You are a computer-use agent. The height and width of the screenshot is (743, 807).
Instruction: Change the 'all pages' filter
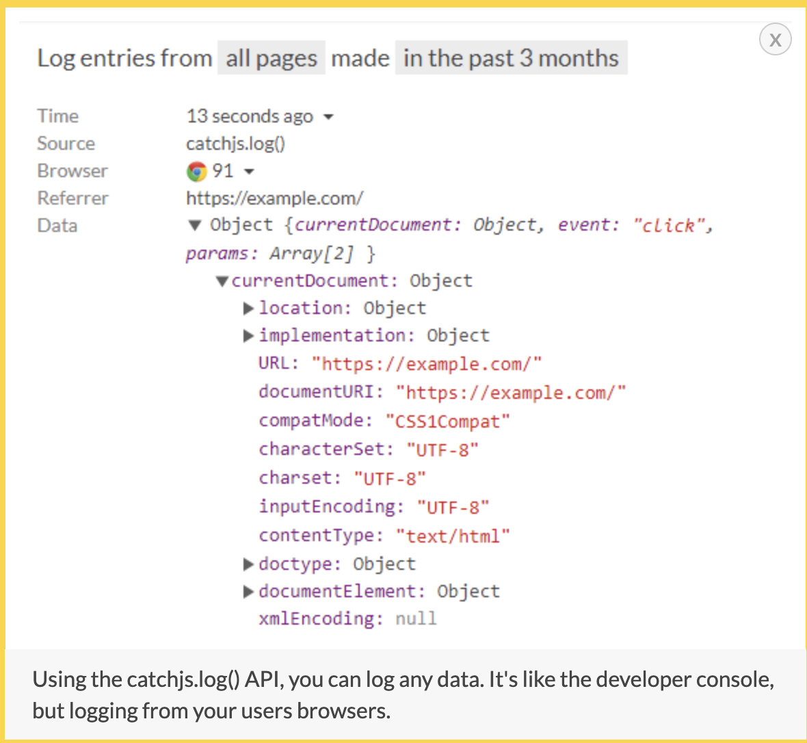(x=271, y=58)
